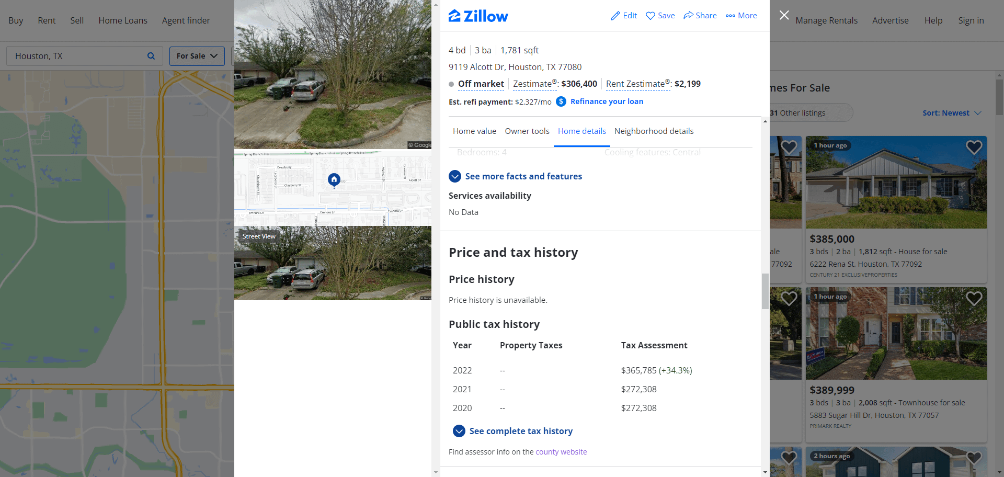Click the 2021 row in tax history
This screenshot has width=1004, height=477.
tap(600, 389)
